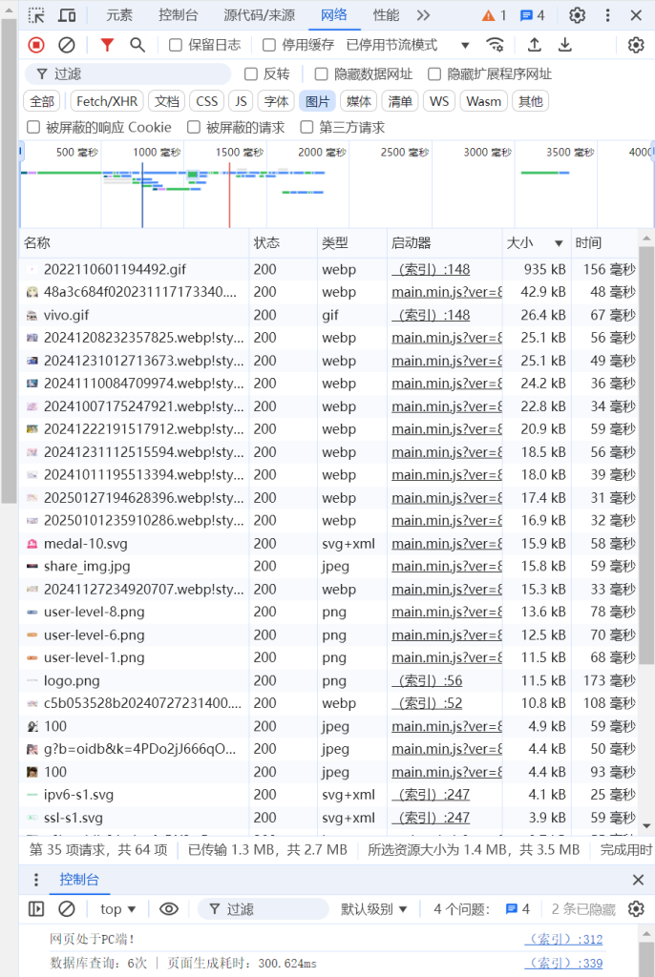
Task: Select the 网络 tab
Action: tap(334, 15)
